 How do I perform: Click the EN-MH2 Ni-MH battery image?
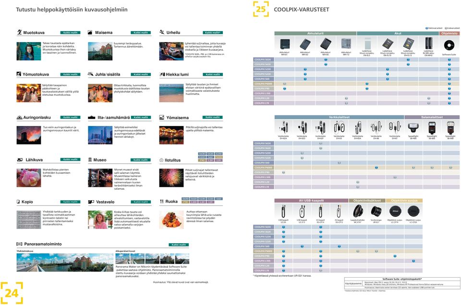(x=428, y=44)
